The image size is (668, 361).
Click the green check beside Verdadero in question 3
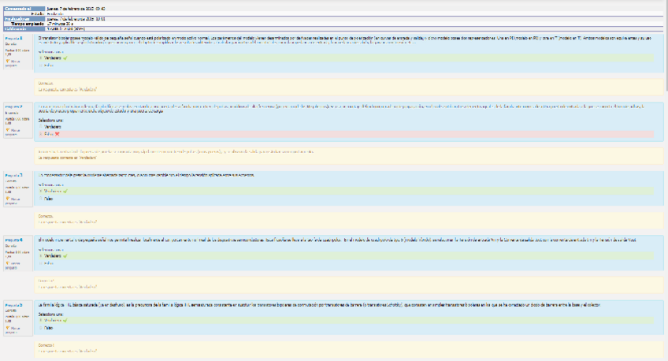point(65,192)
